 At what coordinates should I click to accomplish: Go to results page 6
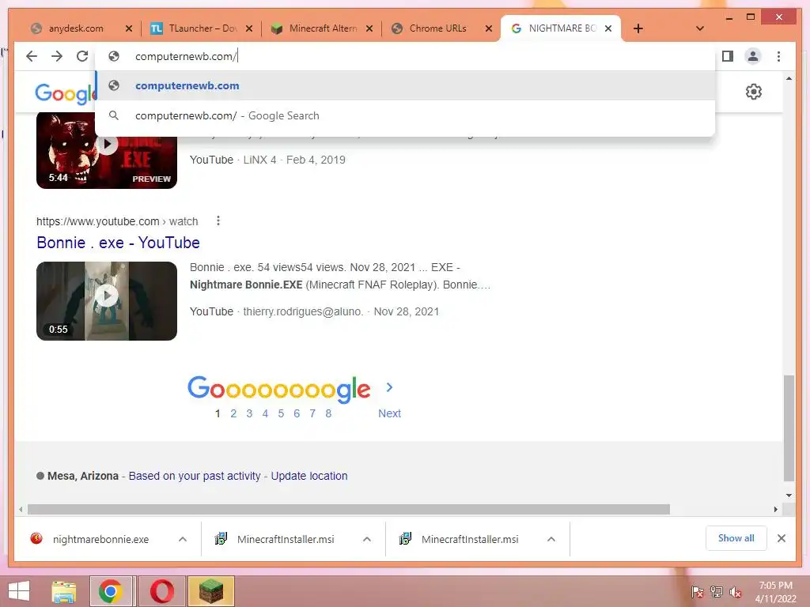tap(297, 413)
